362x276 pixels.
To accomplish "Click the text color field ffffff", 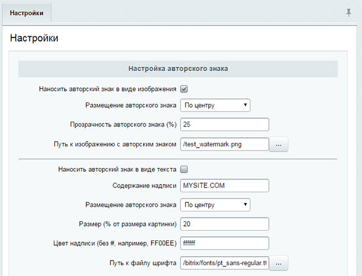I will pos(224,243).
